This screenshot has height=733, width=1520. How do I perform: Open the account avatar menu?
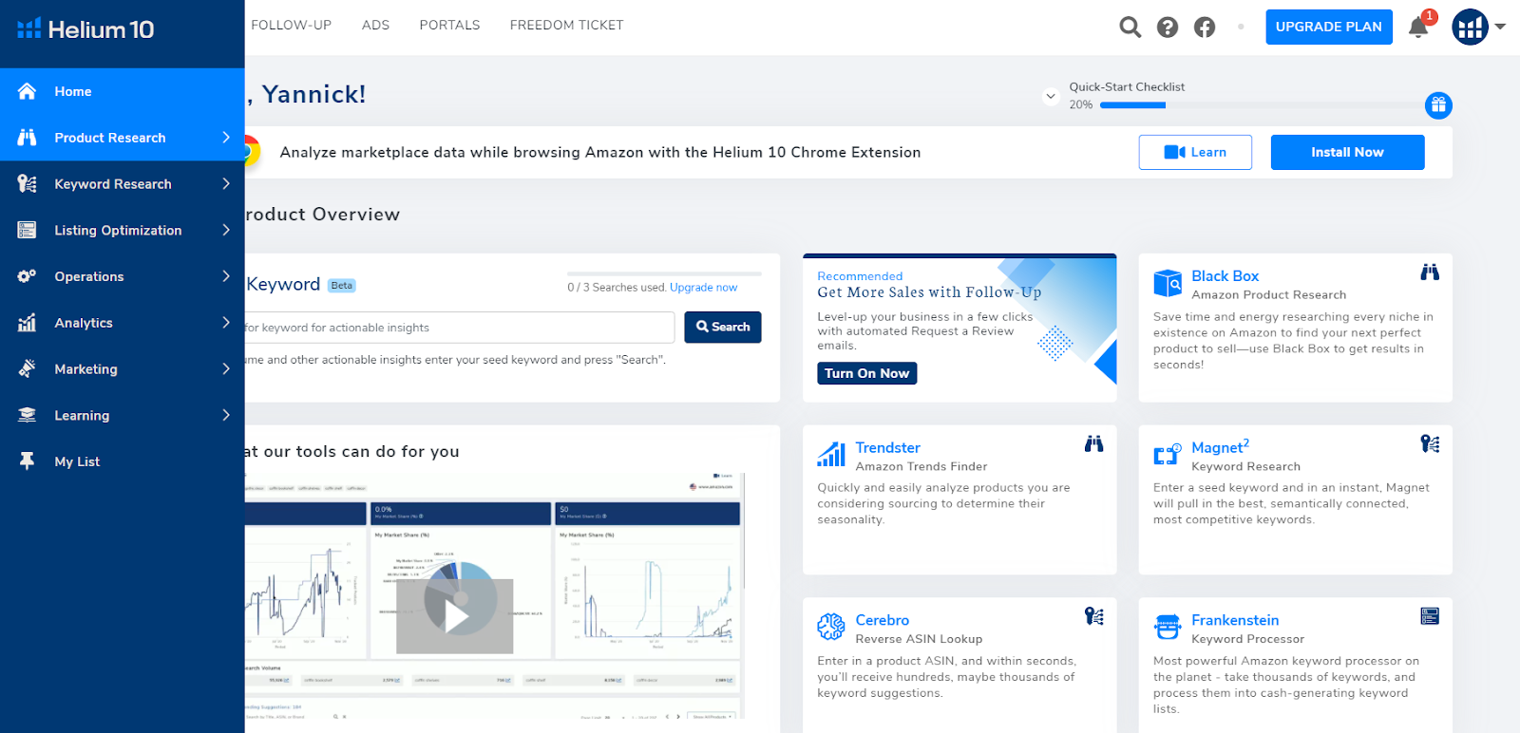click(x=1470, y=28)
